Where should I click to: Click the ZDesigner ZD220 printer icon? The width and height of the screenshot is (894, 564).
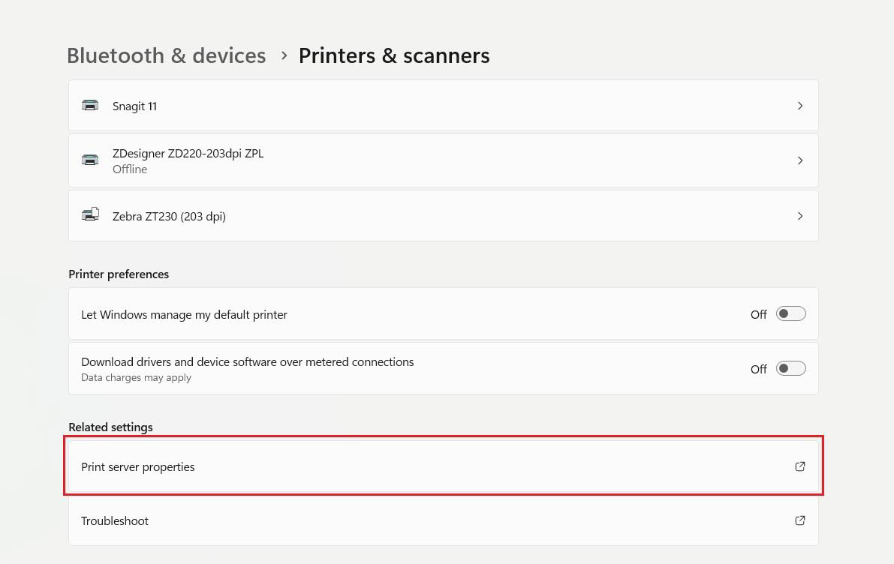point(90,160)
